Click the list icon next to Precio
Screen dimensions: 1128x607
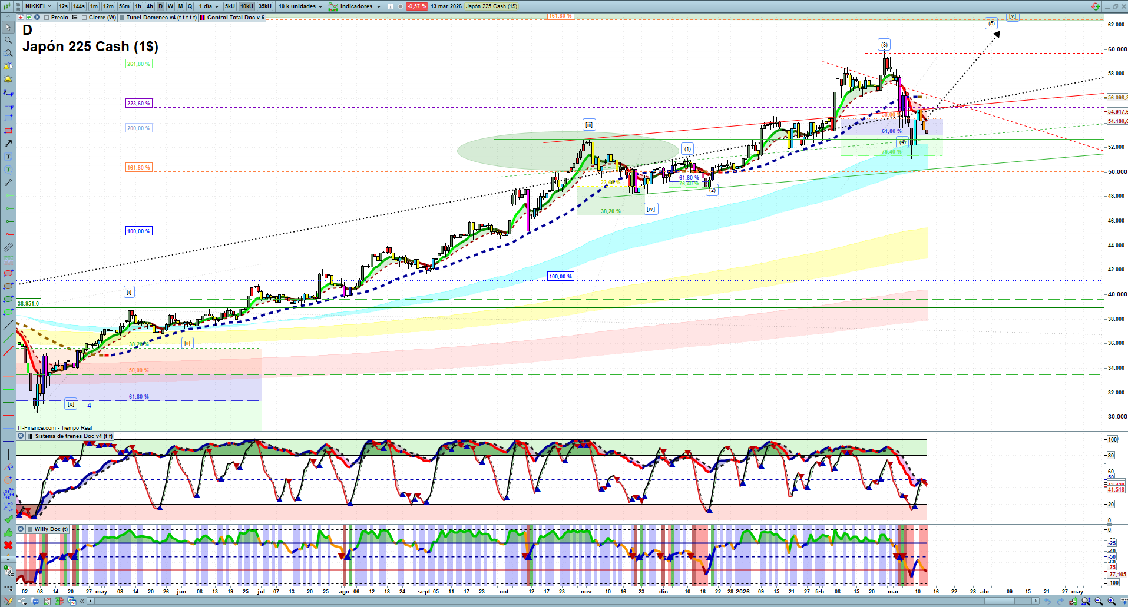click(75, 18)
